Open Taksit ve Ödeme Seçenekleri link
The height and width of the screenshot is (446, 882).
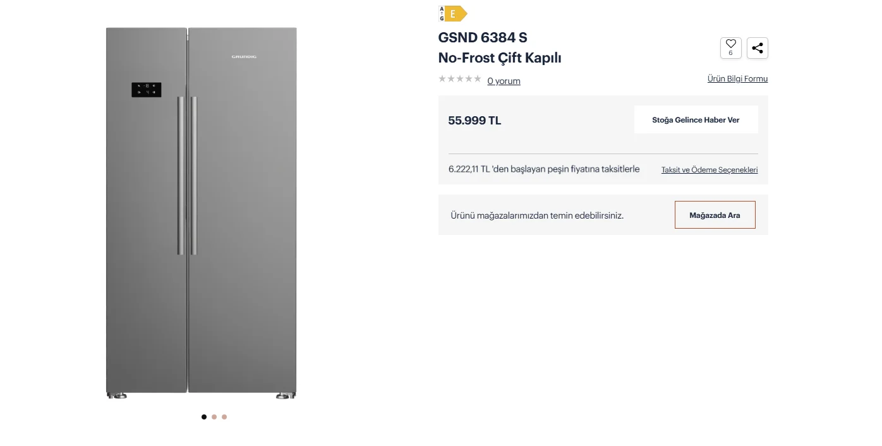click(710, 170)
